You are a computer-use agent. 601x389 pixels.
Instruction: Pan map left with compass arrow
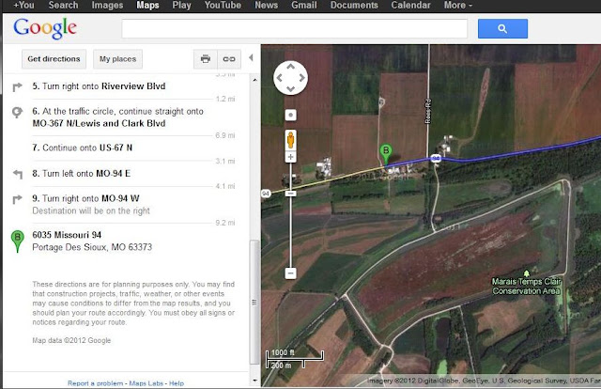coord(280,78)
